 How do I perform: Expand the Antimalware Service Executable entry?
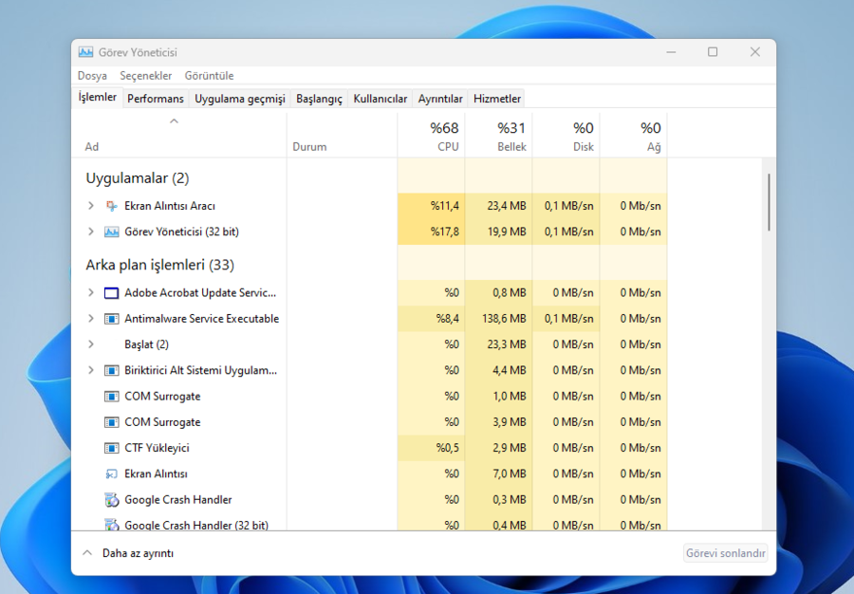coord(91,319)
